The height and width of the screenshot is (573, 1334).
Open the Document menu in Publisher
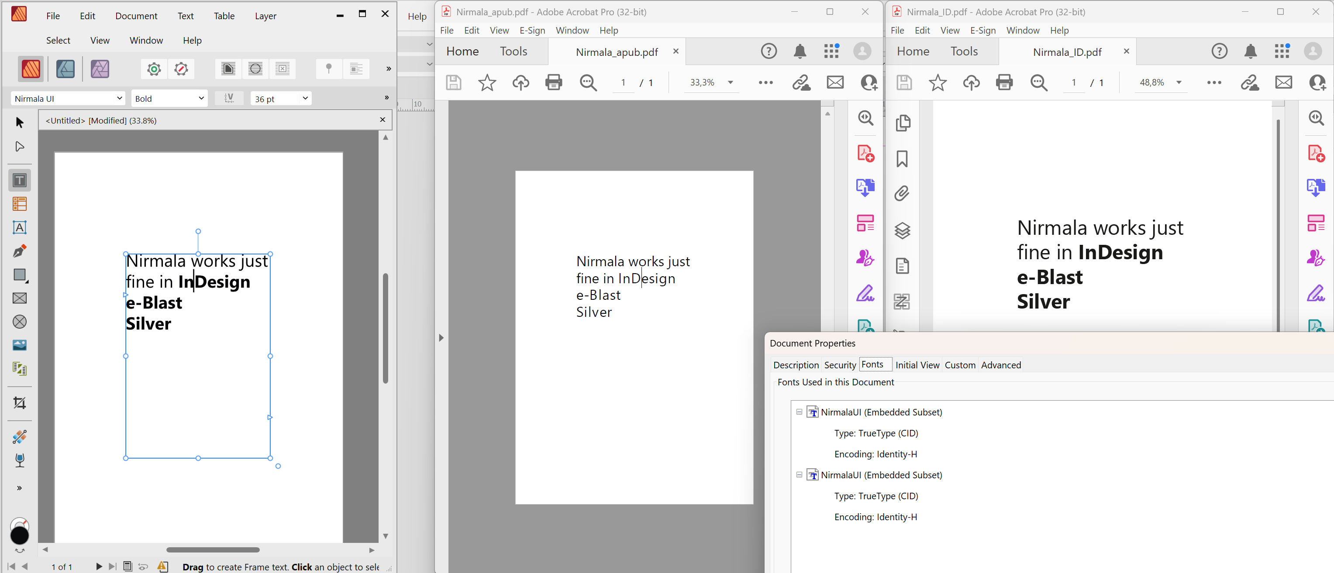pos(136,16)
